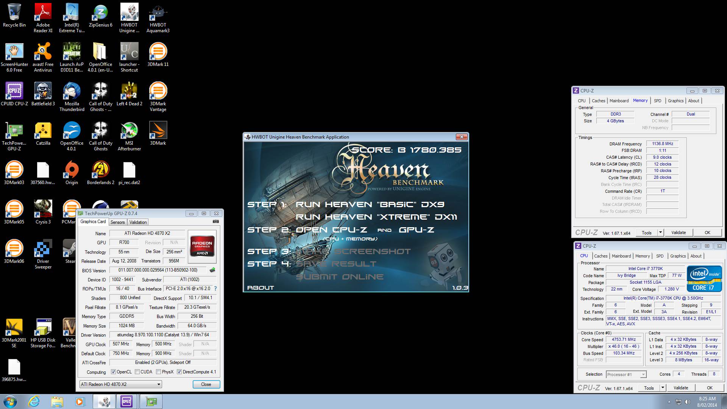
Task: Open Internet Explorer from taskbar
Action: (34, 401)
